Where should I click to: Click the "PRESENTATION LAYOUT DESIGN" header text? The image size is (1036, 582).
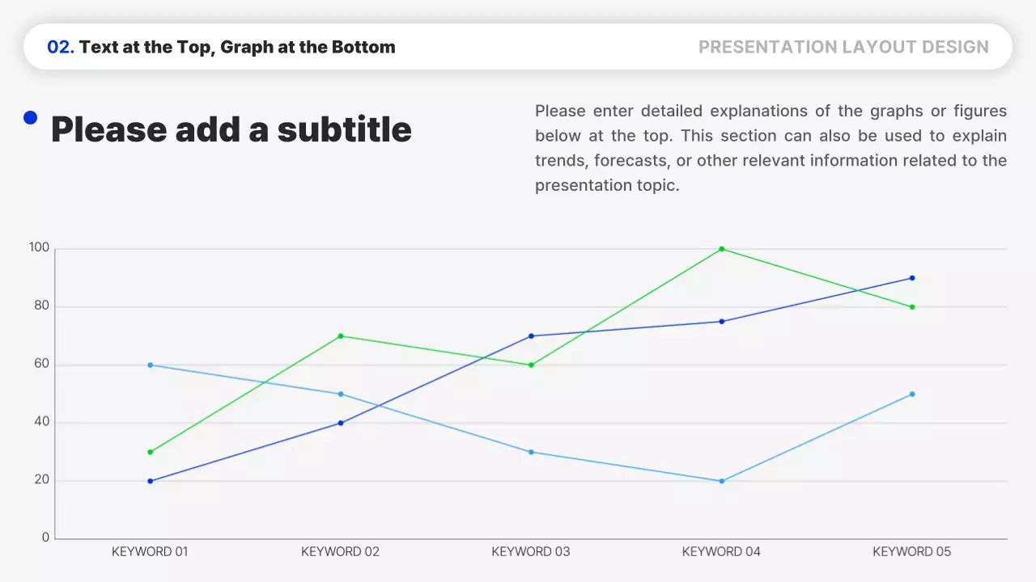pos(843,47)
